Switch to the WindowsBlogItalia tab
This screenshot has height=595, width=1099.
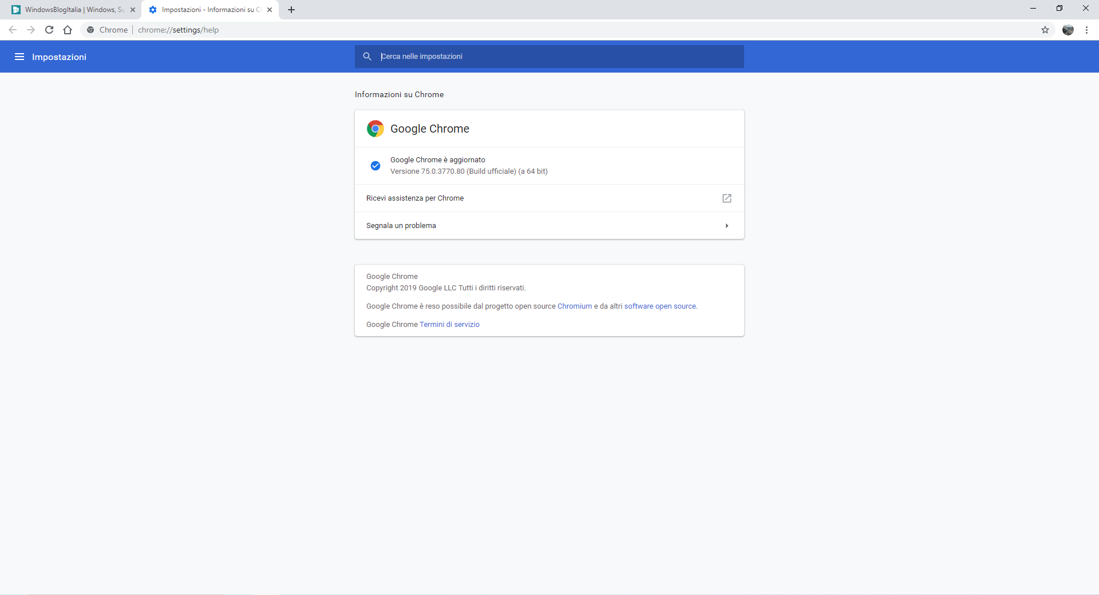tap(73, 10)
